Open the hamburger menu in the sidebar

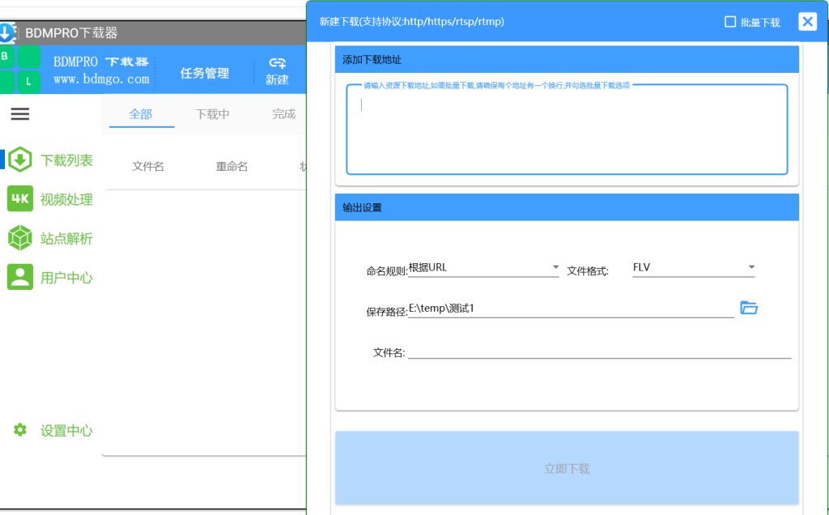coord(20,113)
